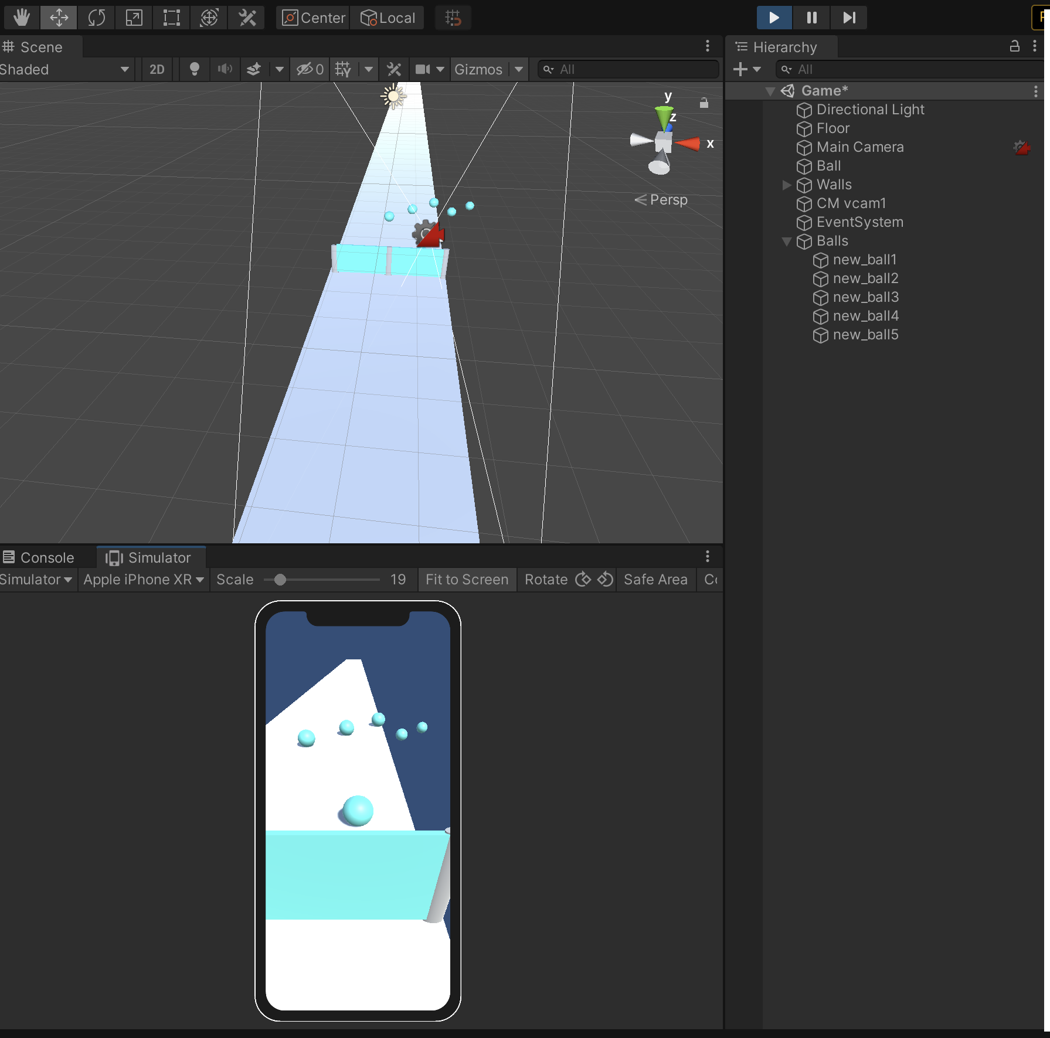Image resolution: width=1050 pixels, height=1038 pixels.
Task: Select the Directional Light sun gizmo
Action: coord(393,96)
